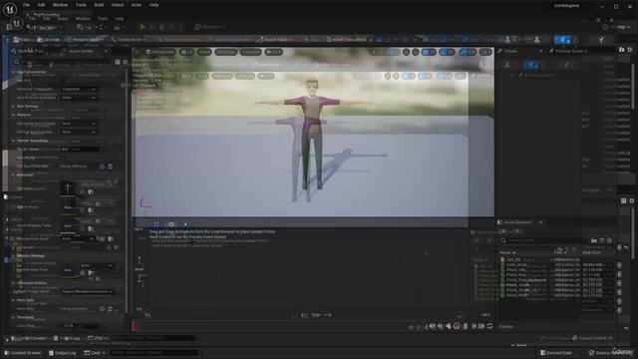Open the Character viewport menu
Image resolution: width=638 pixels, height=359 pixels.
tap(226, 52)
